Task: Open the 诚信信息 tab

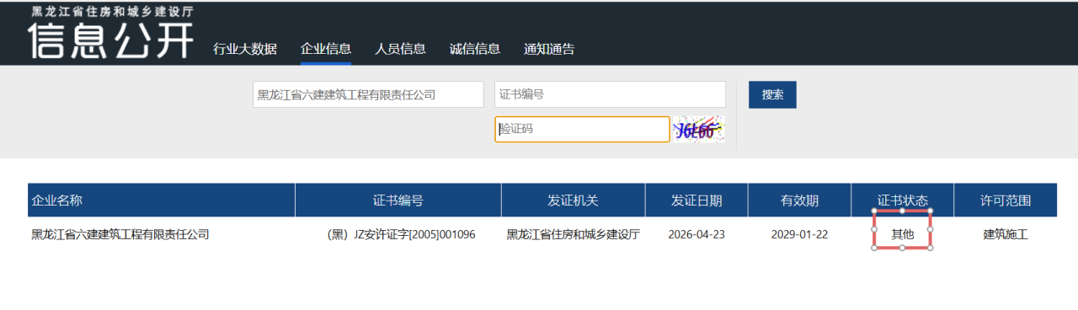Action: [475, 49]
